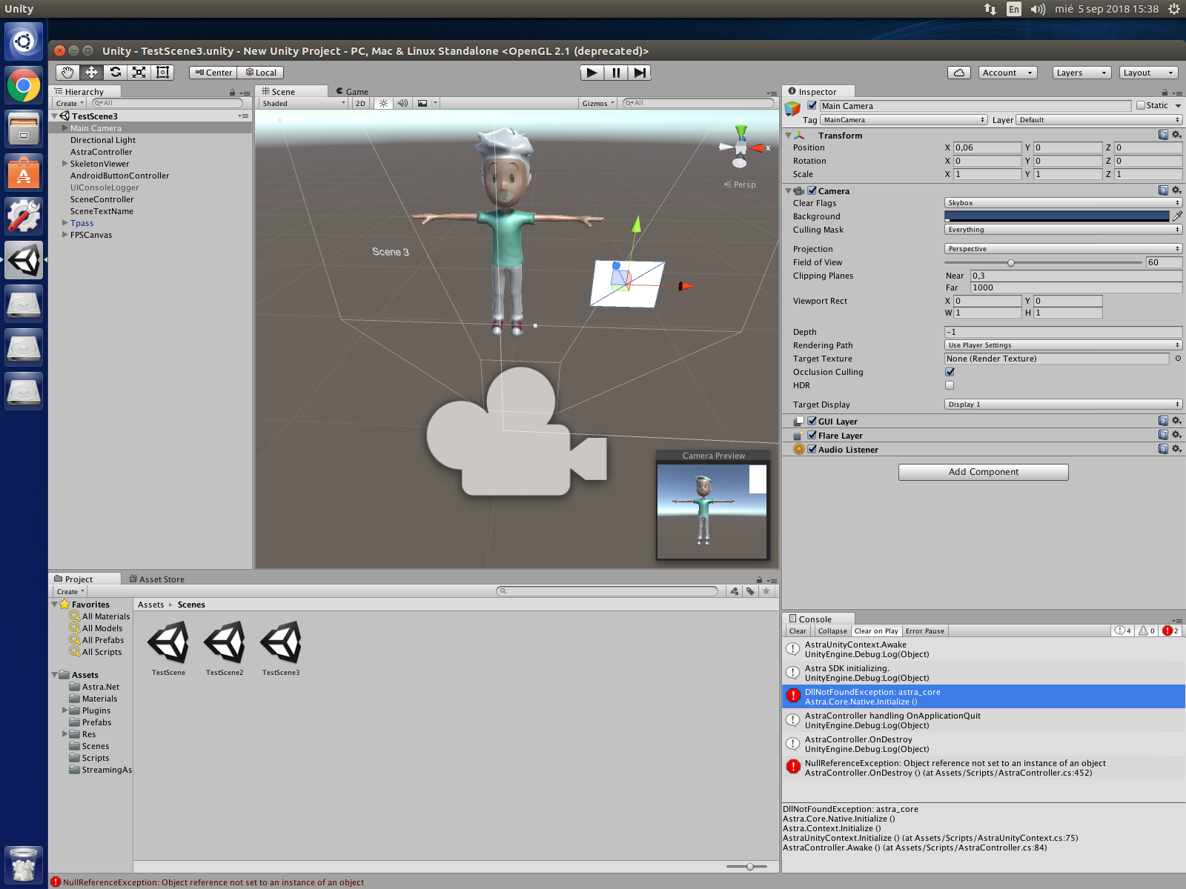This screenshot has height=889, width=1186.
Task: Click the orientation gizmo in Scene view
Action: point(741,148)
